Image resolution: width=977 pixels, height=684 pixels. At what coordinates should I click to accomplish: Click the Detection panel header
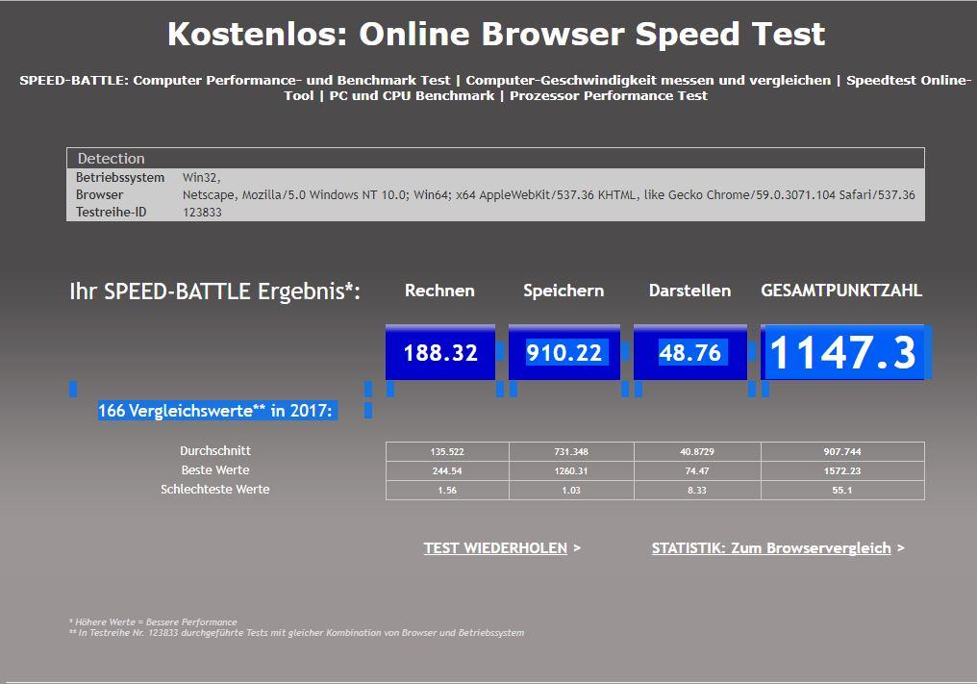point(495,159)
